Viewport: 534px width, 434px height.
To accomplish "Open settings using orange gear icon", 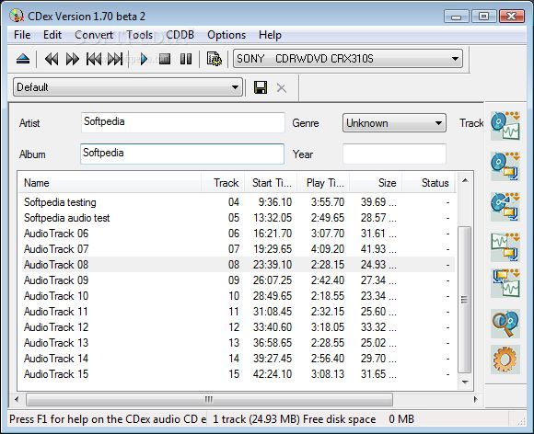I will point(505,360).
